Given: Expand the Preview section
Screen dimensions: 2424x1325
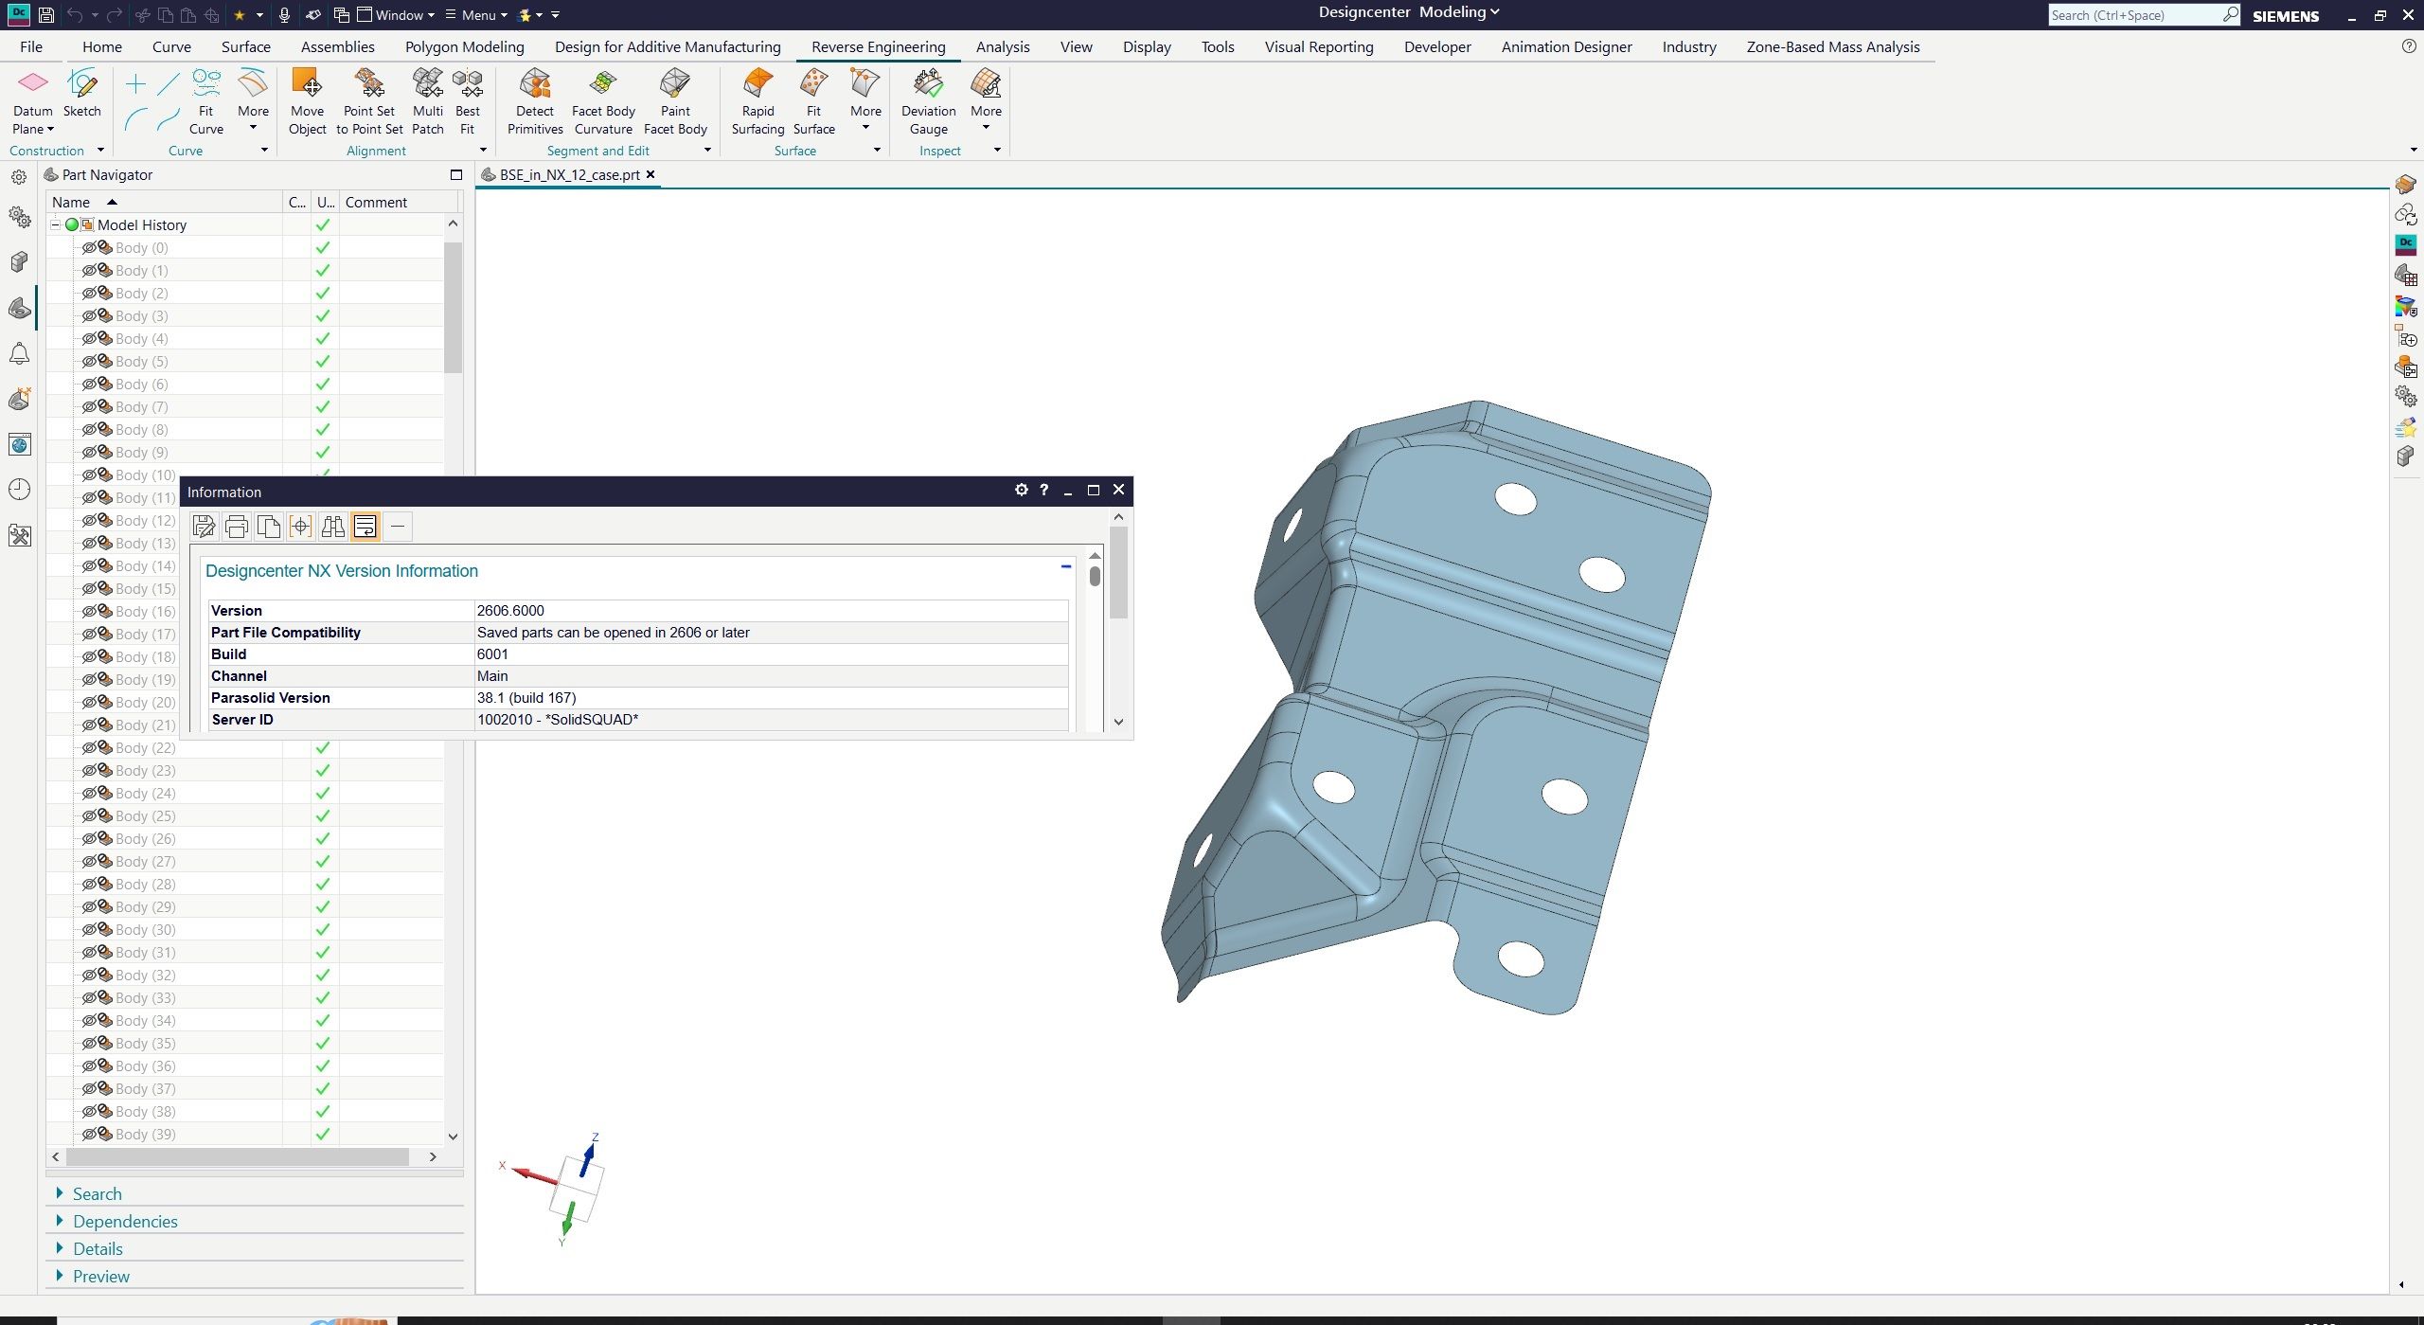Looking at the screenshot, I should (60, 1276).
